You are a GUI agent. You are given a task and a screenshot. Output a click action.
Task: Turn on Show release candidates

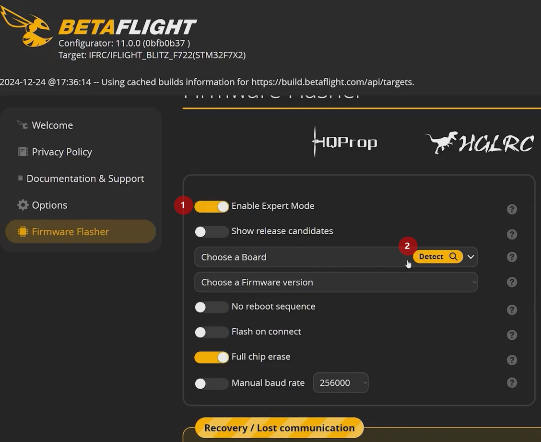[212, 232]
